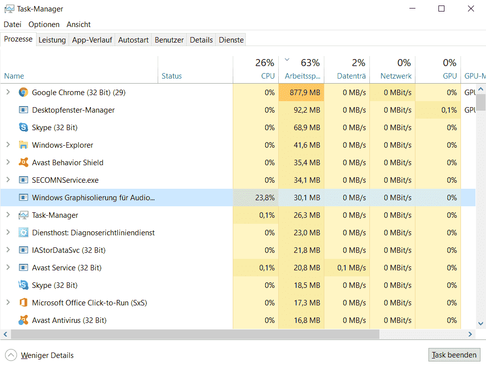Sort by the Arbeitssp... memory column header
The image size is (486, 370).
click(x=301, y=70)
